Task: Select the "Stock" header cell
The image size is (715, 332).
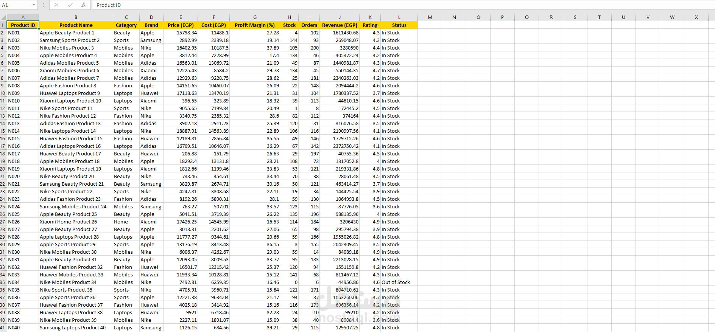Action: pyautogui.click(x=289, y=25)
